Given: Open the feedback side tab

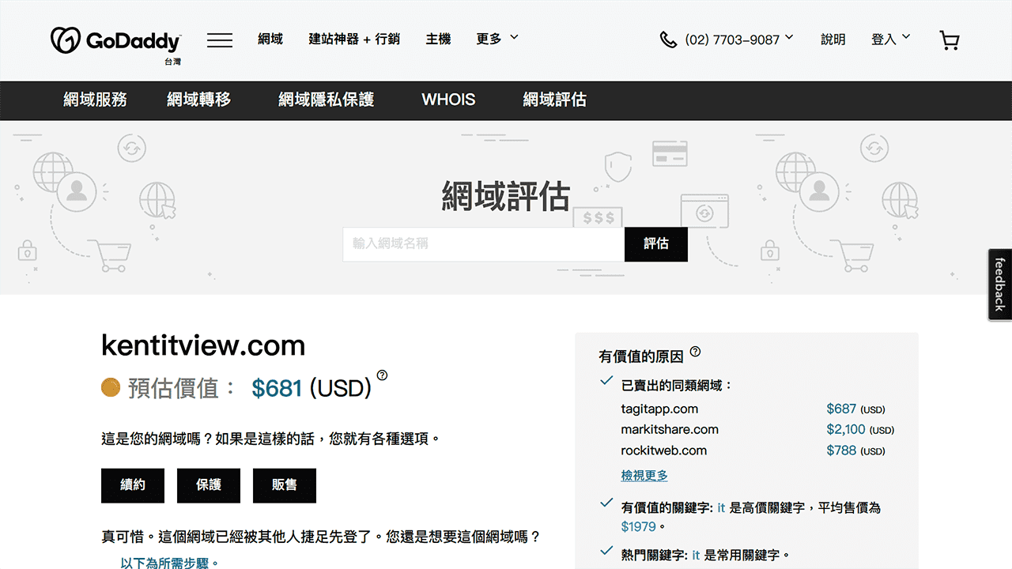Looking at the screenshot, I should [999, 284].
